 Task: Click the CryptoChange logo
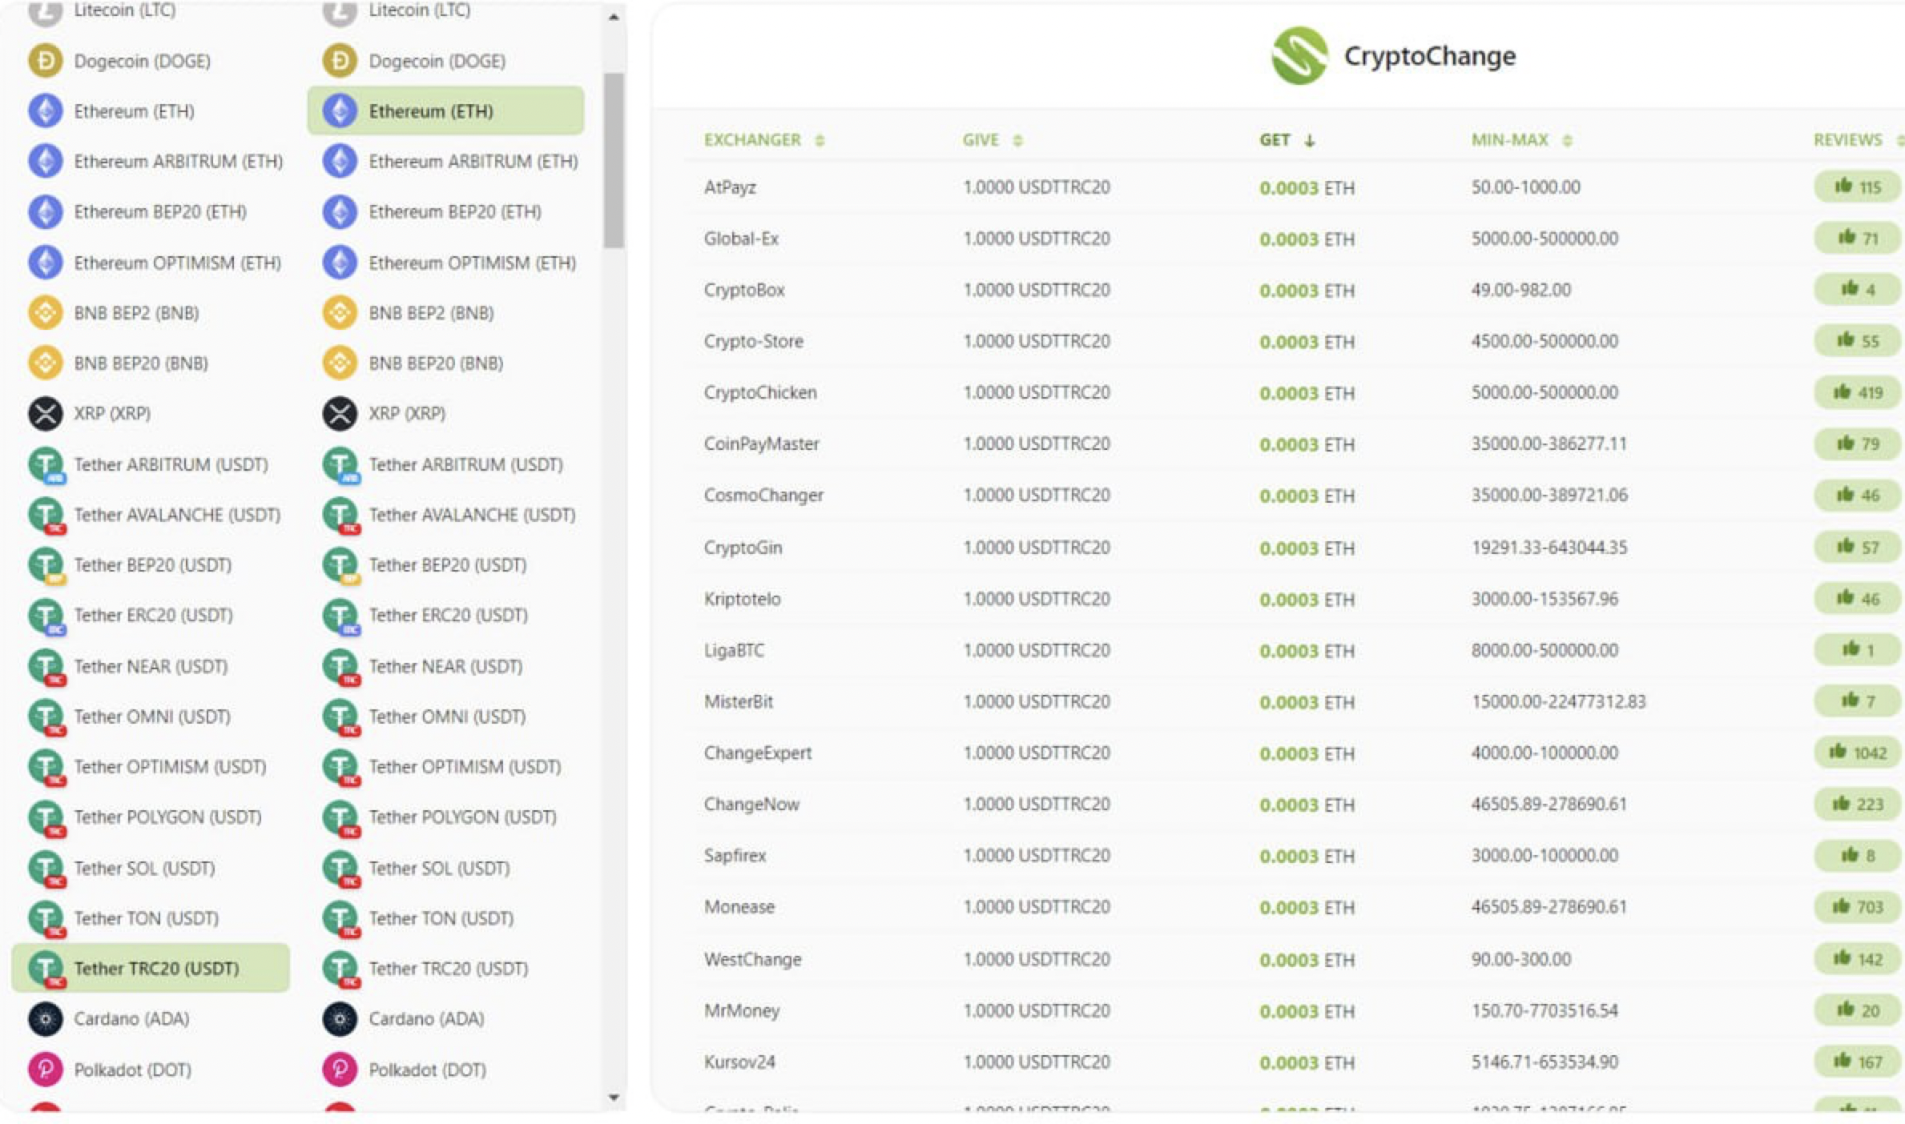coord(1394,56)
